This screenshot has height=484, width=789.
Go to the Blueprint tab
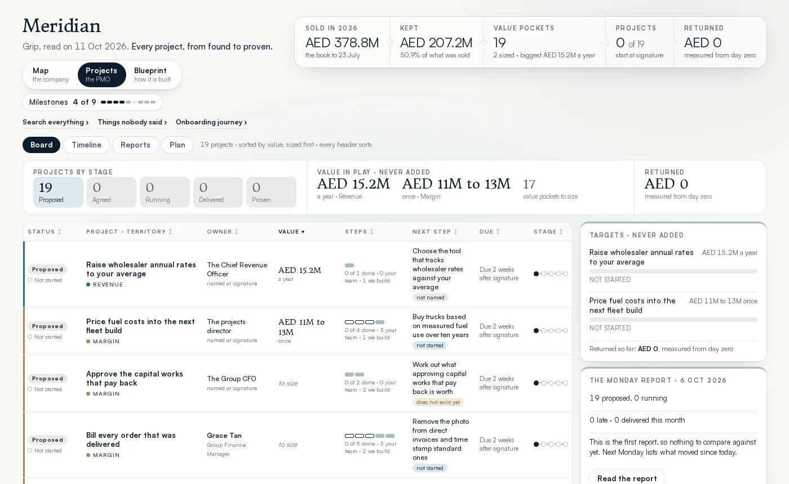152,75
